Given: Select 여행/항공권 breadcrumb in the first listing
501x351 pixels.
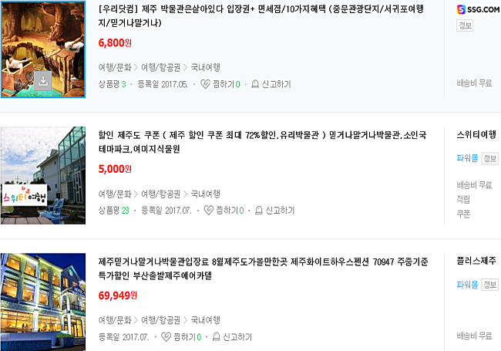Looking at the screenshot, I should click(x=161, y=67).
